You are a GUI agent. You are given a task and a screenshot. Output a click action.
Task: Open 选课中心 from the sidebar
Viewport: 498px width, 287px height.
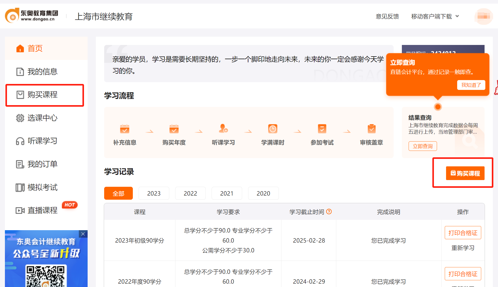coord(20,118)
